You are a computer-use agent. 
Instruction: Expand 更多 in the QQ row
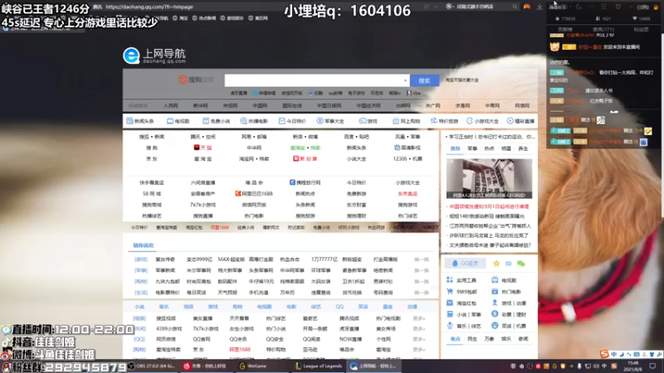(419, 339)
